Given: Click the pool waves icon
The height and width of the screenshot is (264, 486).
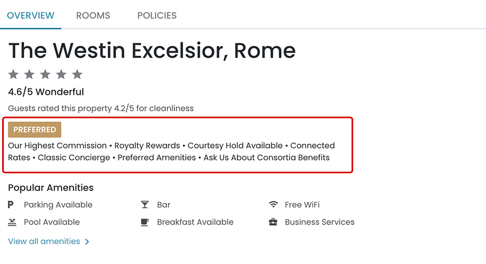Looking at the screenshot, I should pos(12,222).
